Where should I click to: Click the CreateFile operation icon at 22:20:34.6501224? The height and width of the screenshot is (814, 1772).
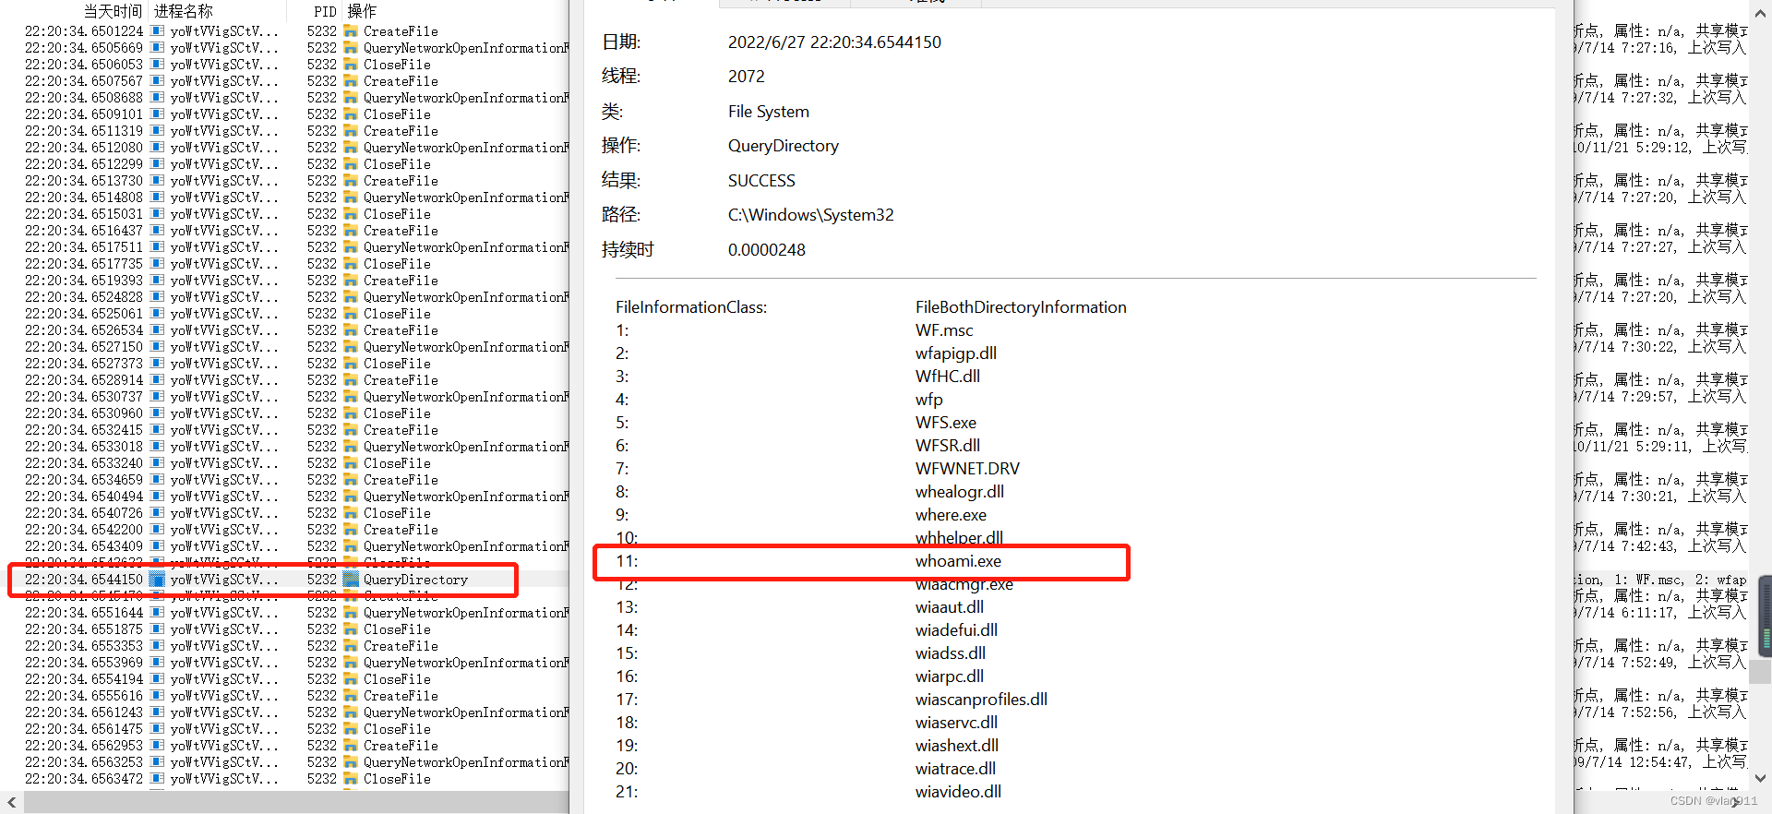coord(351,31)
